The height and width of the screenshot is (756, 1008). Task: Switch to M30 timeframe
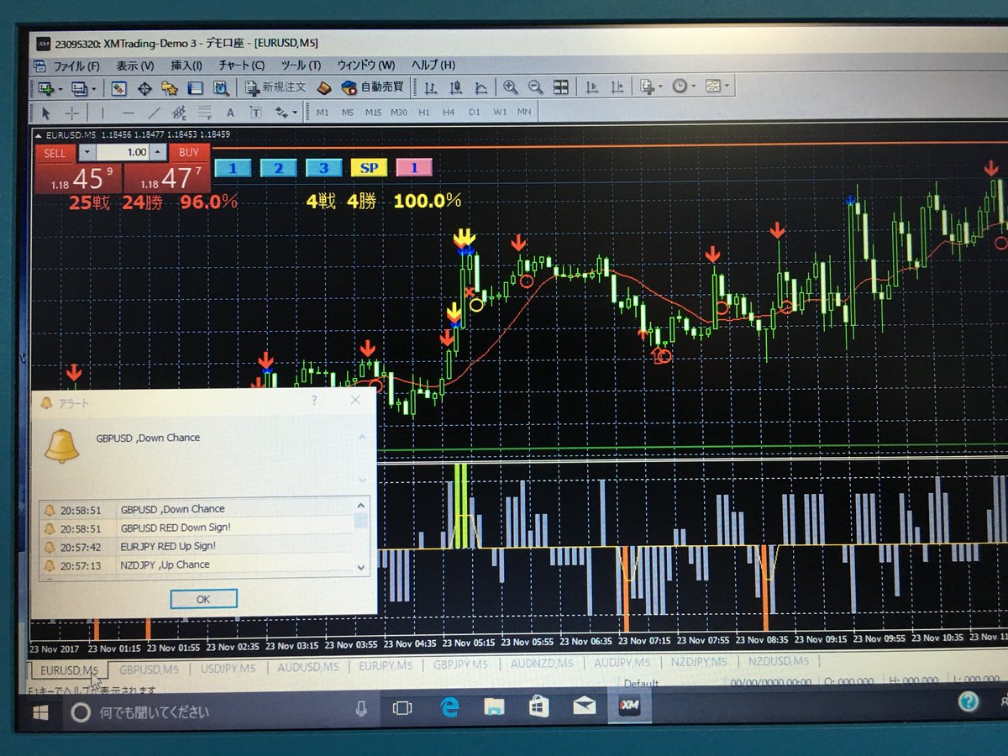pyautogui.click(x=399, y=113)
